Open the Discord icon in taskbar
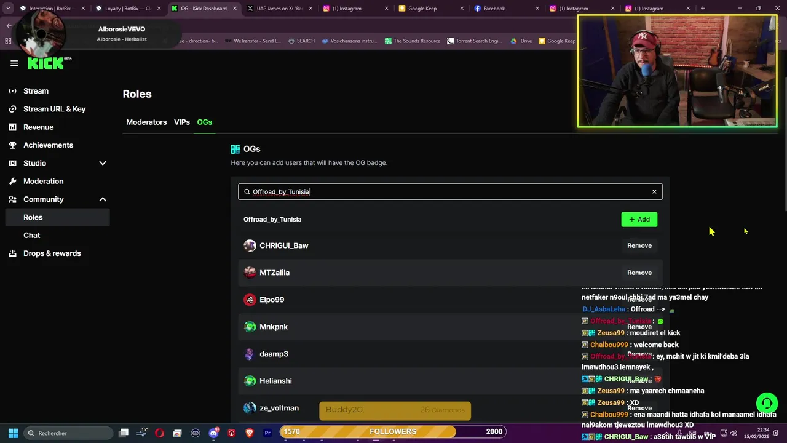The height and width of the screenshot is (443, 787). 213,433
